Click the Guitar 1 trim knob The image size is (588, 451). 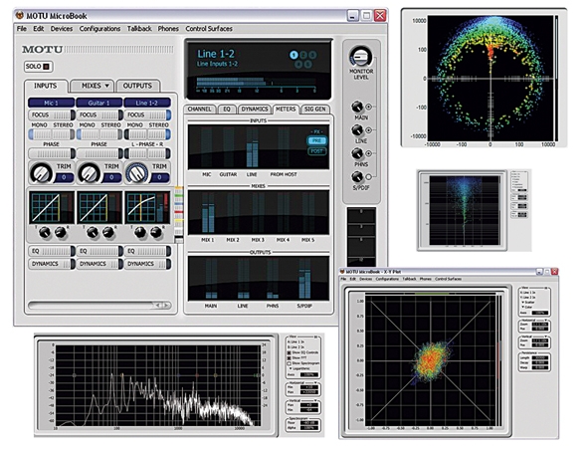tap(90, 173)
